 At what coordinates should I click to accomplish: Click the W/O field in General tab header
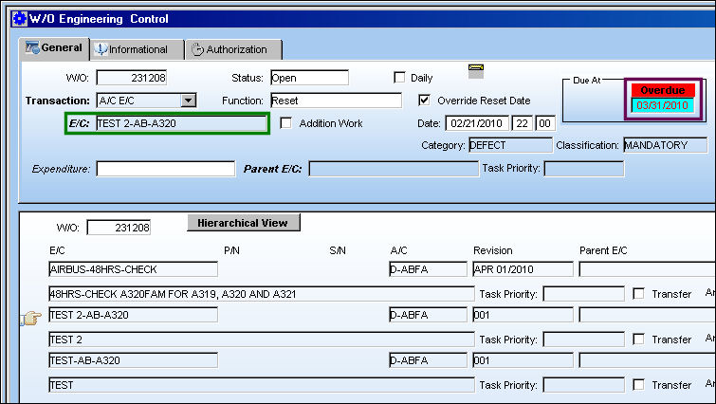(x=132, y=78)
